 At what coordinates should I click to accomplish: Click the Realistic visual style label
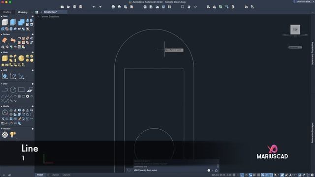pos(55,17)
